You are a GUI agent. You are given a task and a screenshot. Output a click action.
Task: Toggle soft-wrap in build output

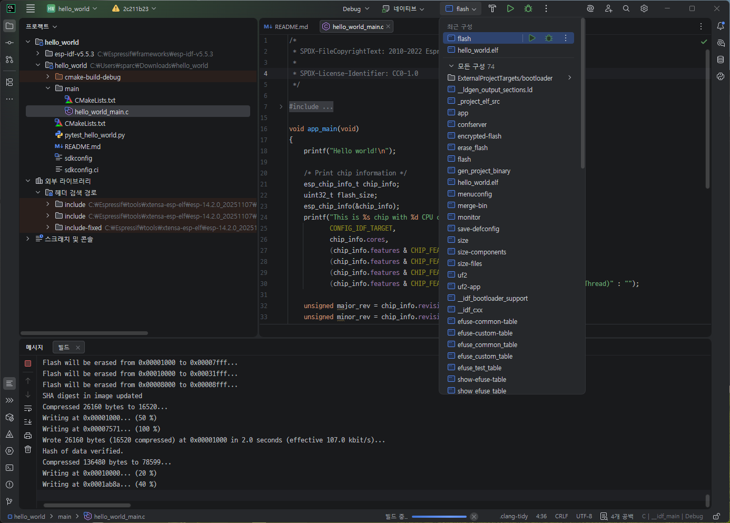click(x=28, y=409)
